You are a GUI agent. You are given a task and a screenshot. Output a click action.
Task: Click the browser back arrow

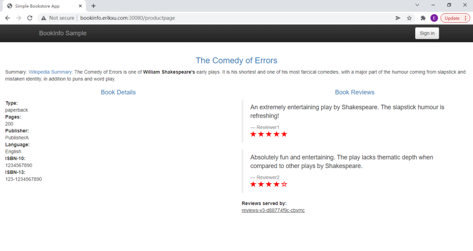pyautogui.click(x=7, y=18)
